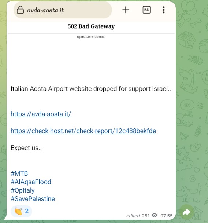Select the #AlAqsaFlood hashtag
Image resolution: width=208 pixels, height=223 pixels.
(x=31, y=182)
